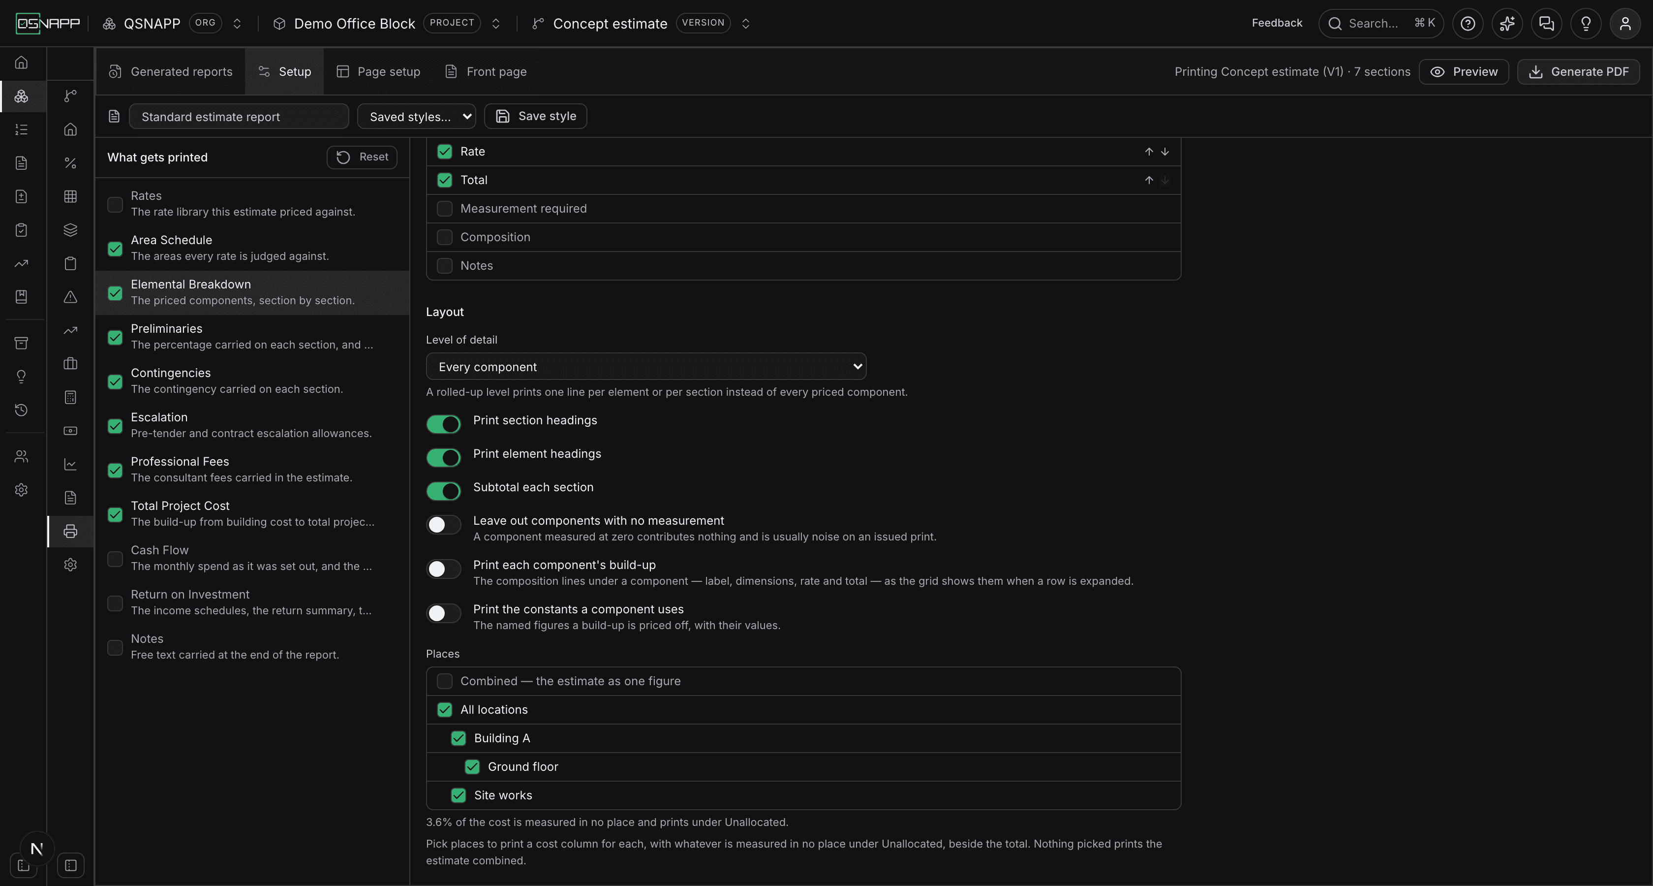Click the printer icon in secondary sidebar
Image resolution: width=1653 pixels, height=886 pixels.
[x=70, y=531]
